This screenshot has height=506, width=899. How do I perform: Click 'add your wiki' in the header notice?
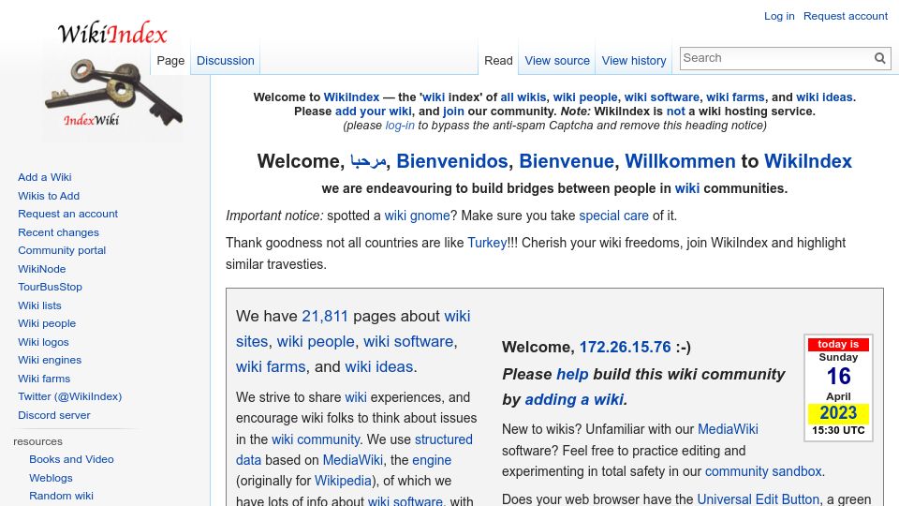pyautogui.click(x=374, y=112)
